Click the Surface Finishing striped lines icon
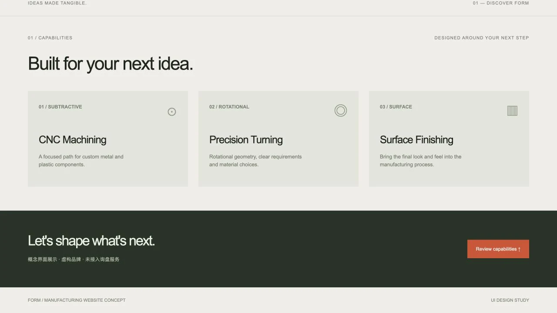Viewport: 557px width, 313px height. [512, 111]
